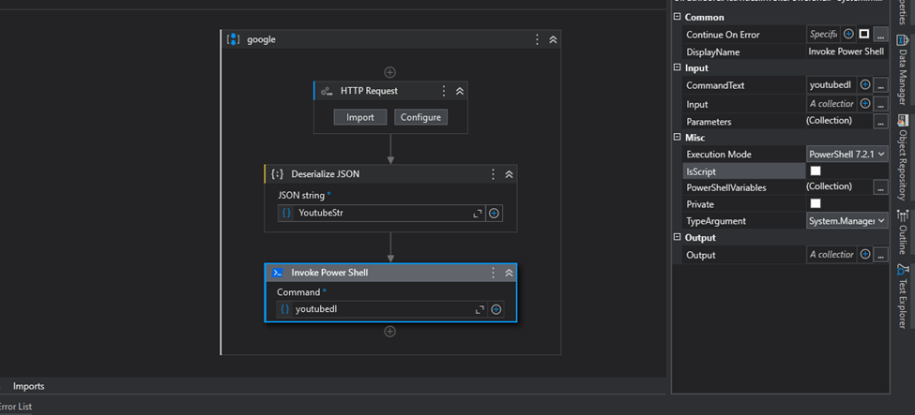Click ellipsis button for Output property
Viewport: 915px width, 415px height.
click(880, 254)
